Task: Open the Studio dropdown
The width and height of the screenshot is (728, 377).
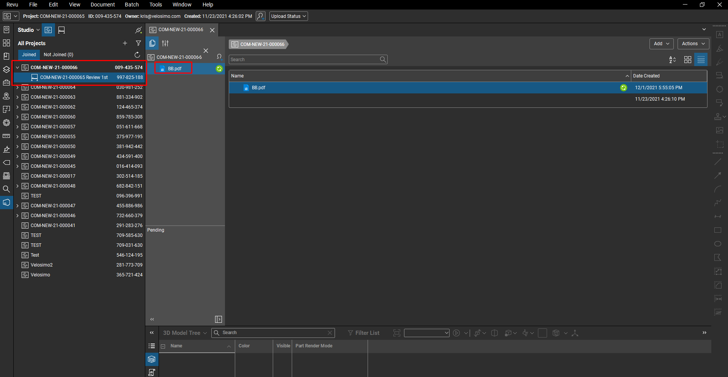Action: tap(29, 30)
